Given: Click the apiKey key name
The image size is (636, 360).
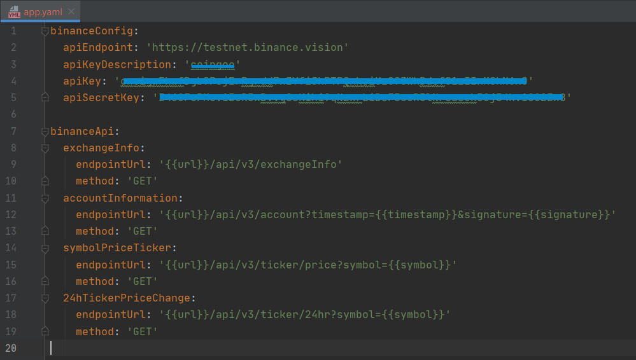Looking at the screenshot, I should (x=82, y=81).
